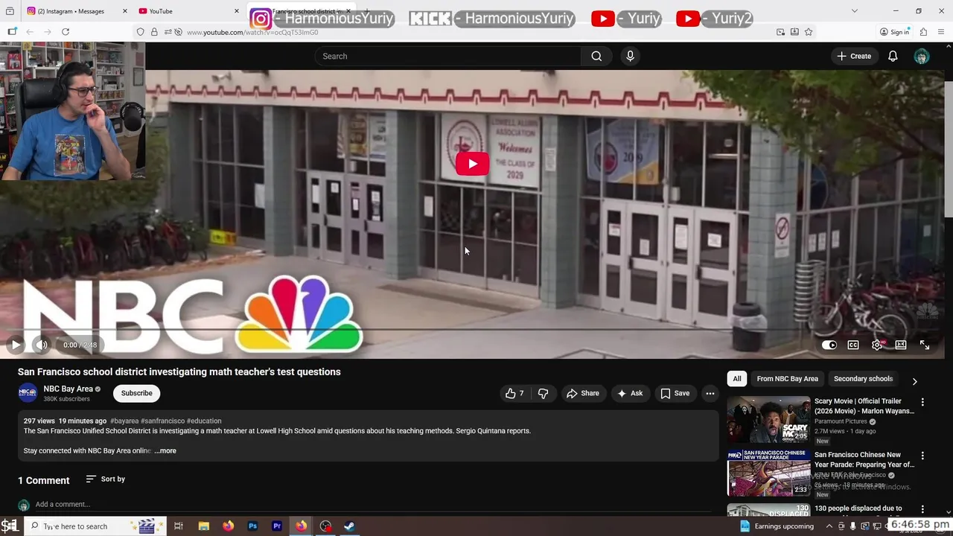
Task: Open the account avatar menu
Action: (x=922, y=56)
